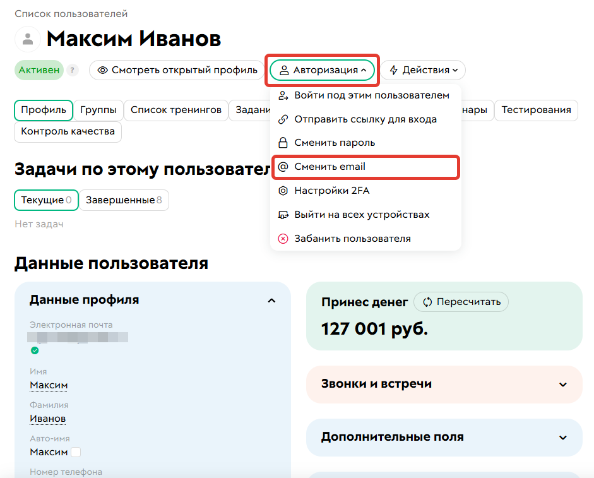
Task: Switch to the Тестирования tab
Action: point(536,110)
